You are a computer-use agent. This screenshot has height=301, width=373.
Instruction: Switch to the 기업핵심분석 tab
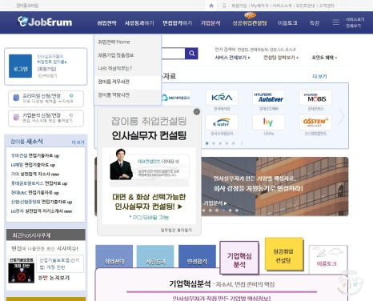click(239, 258)
